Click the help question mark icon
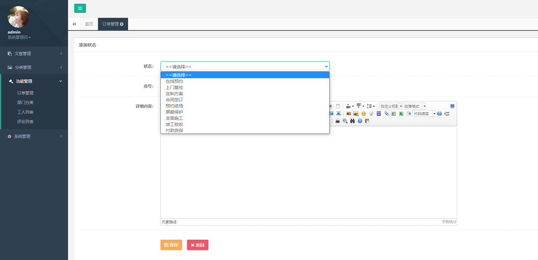This screenshot has width=538, height=260. point(359,121)
